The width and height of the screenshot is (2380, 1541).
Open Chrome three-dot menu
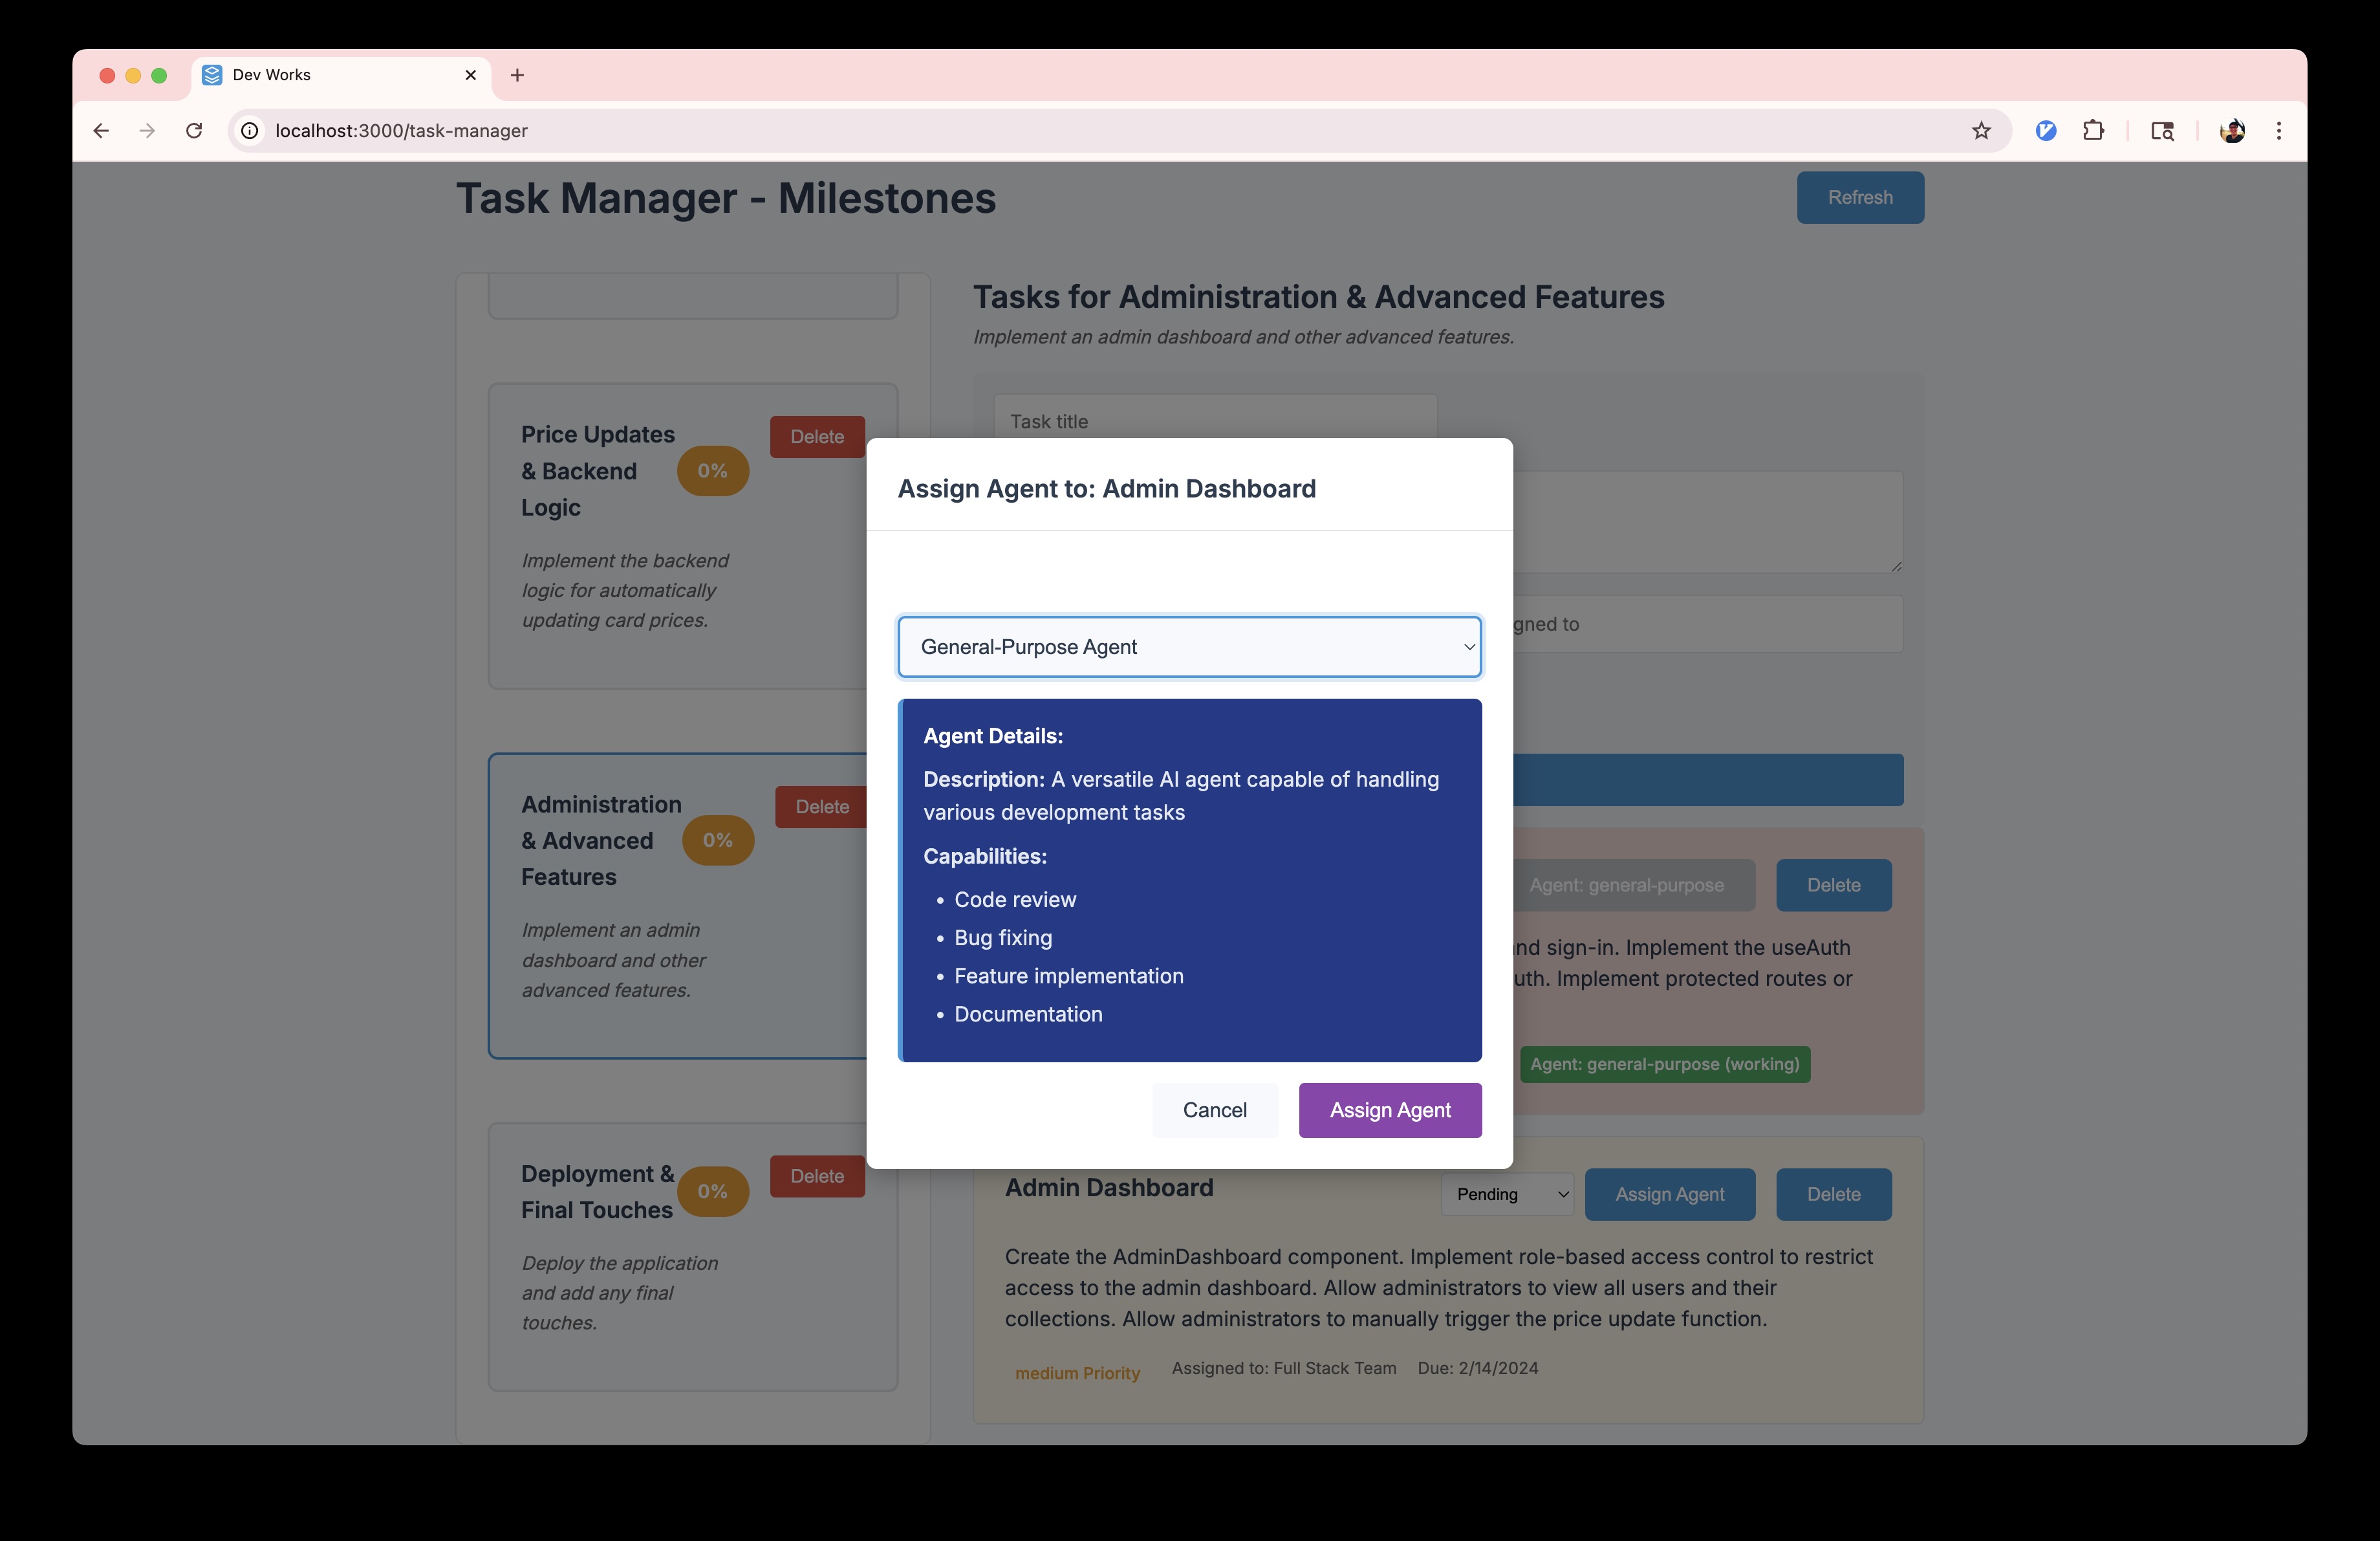pos(2279,131)
